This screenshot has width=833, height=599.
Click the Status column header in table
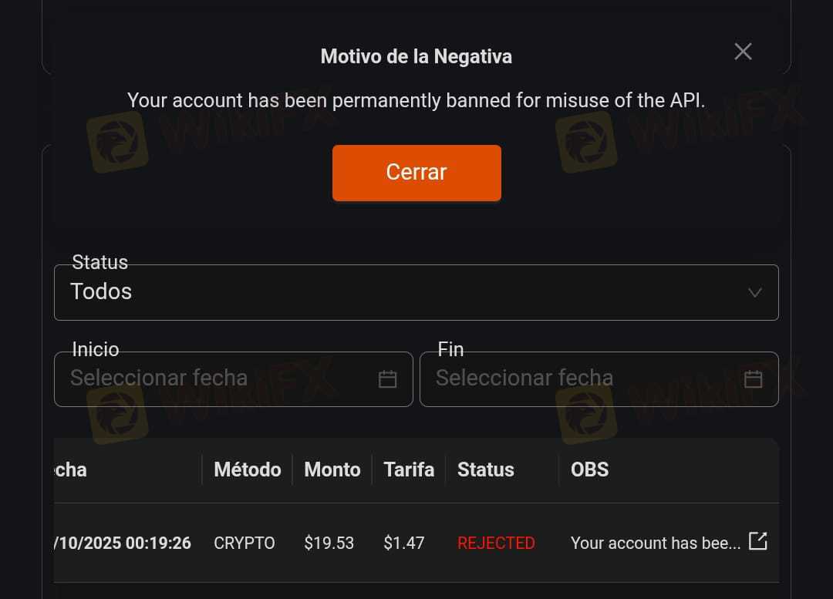click(486, 469)
